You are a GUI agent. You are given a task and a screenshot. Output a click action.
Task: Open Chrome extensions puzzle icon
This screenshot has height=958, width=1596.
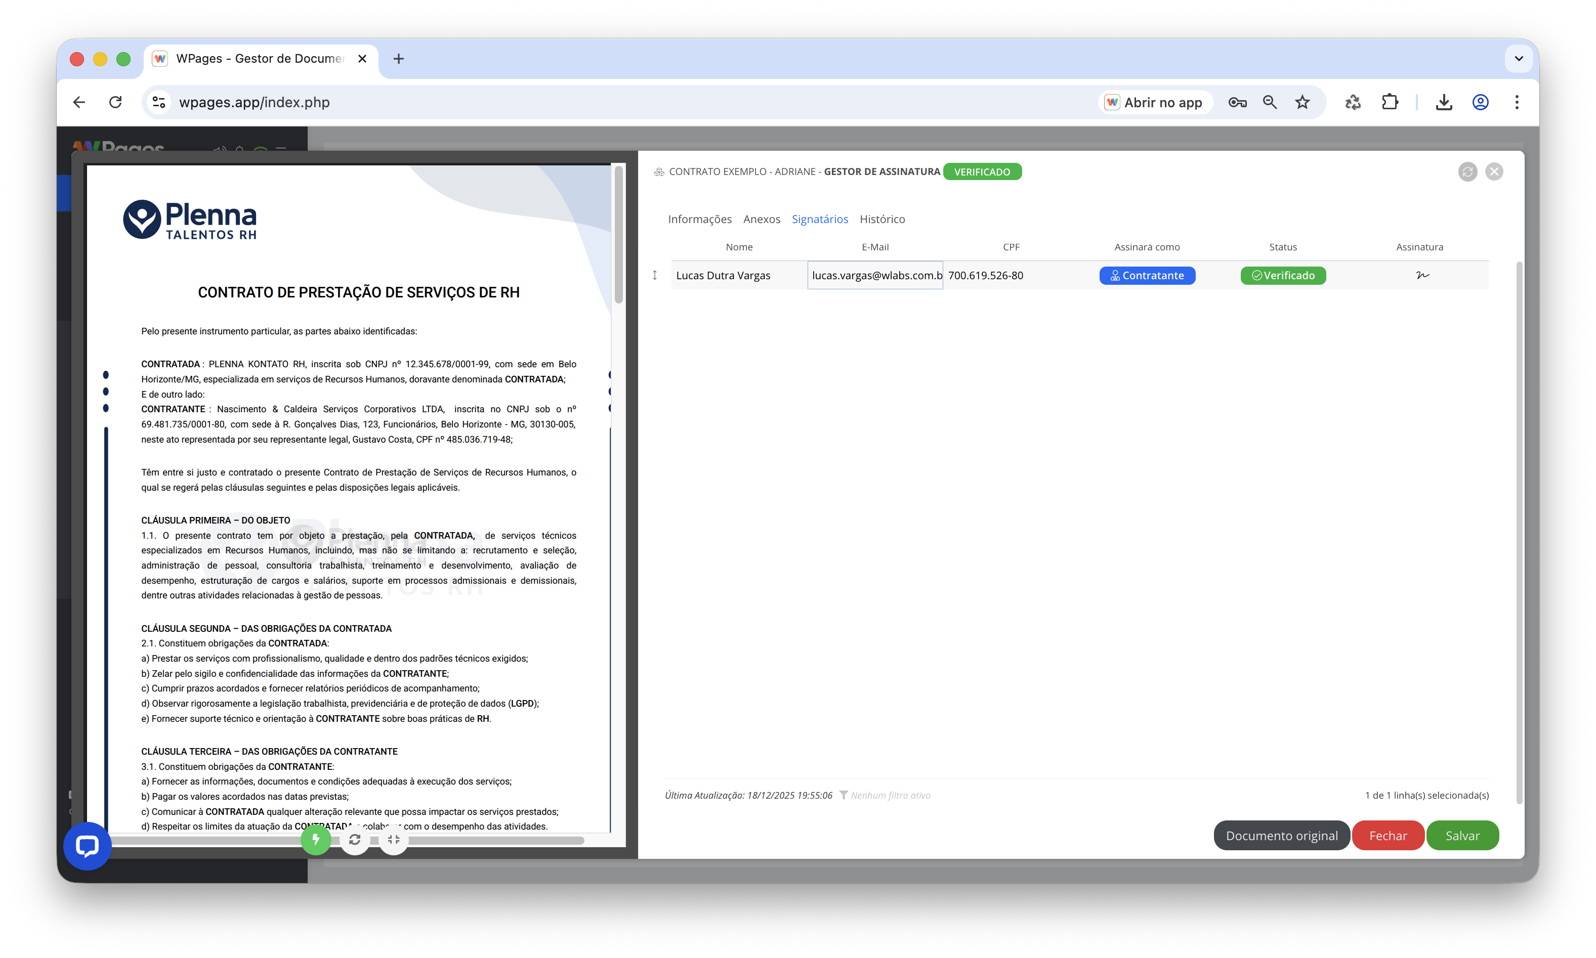click(1390, 102)
